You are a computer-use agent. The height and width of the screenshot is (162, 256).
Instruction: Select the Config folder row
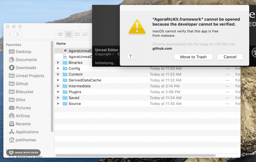[x=148, y=69]
